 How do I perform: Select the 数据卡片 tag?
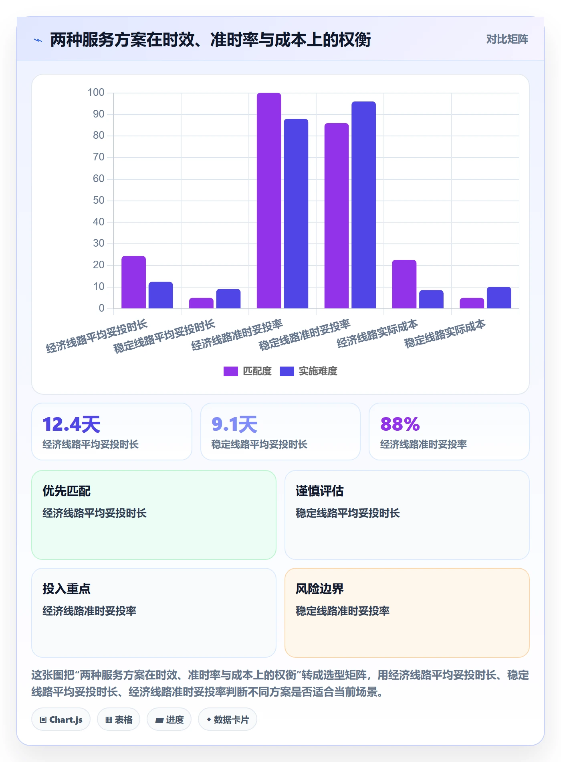coord(228,719)
